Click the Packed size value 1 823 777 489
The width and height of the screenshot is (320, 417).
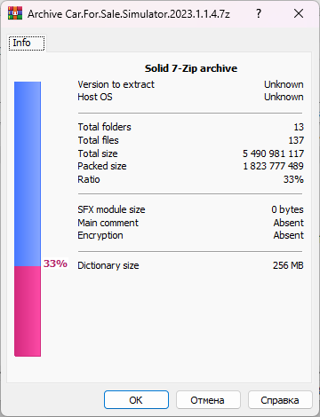tap(273, 166)
